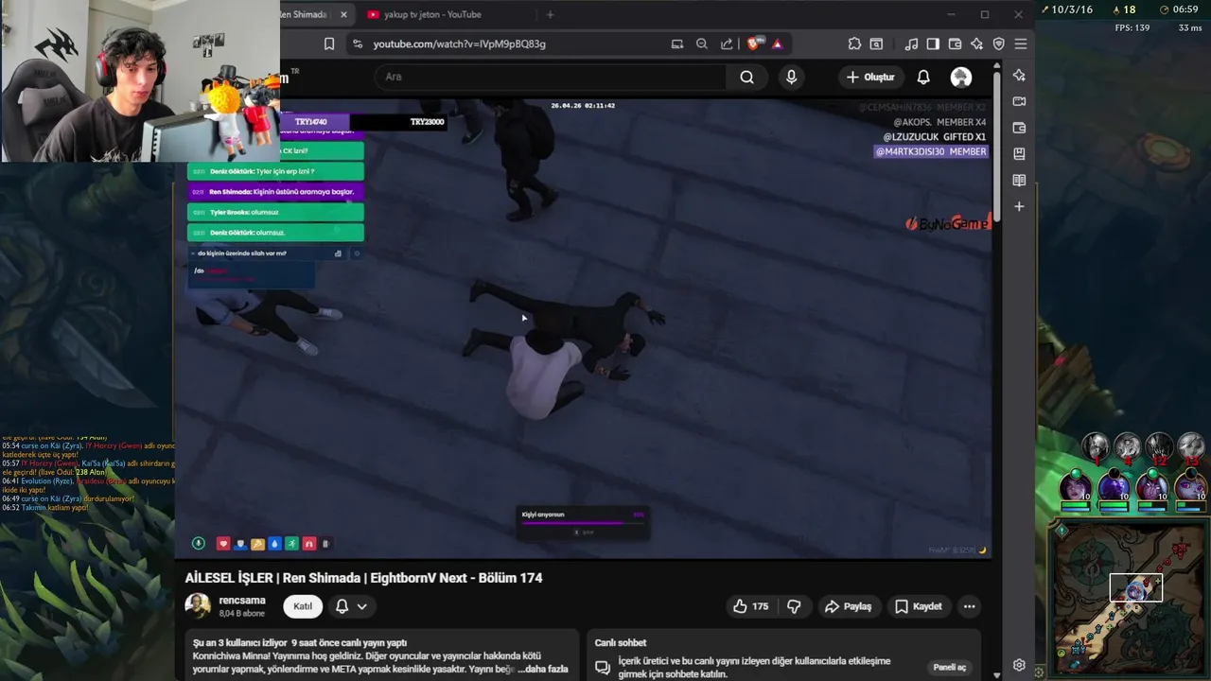The image size is (1211, 681).
Task: Click the red heart health HUD icon
Action: [x=223, y=543]
